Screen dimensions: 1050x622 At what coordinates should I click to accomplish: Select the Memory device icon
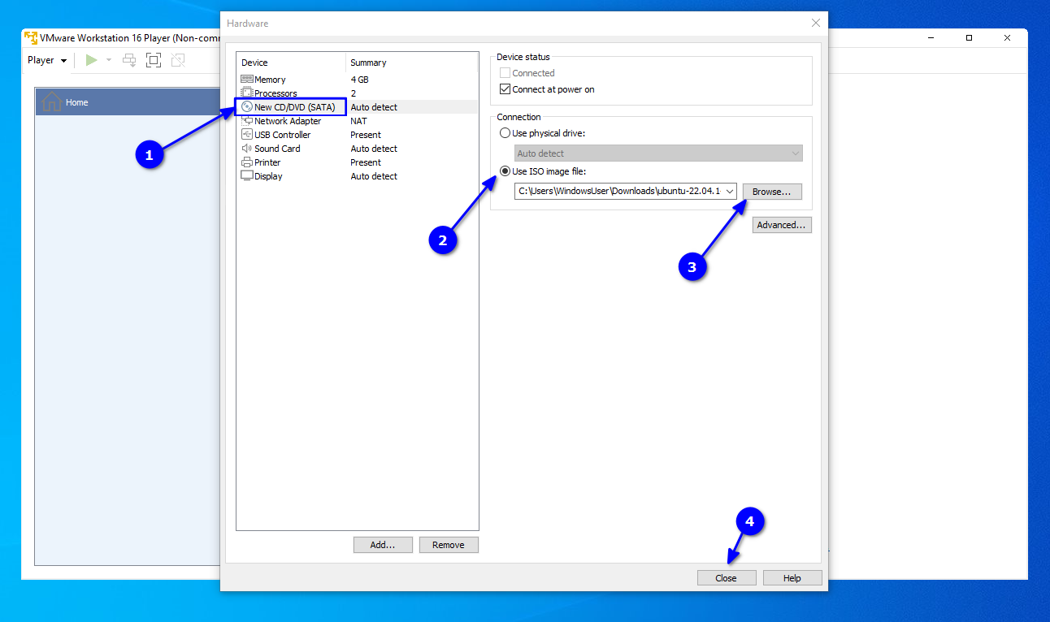pos(247,80)
